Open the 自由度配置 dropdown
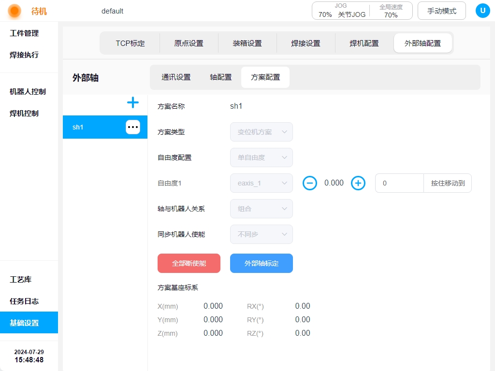 click(262, 157)
